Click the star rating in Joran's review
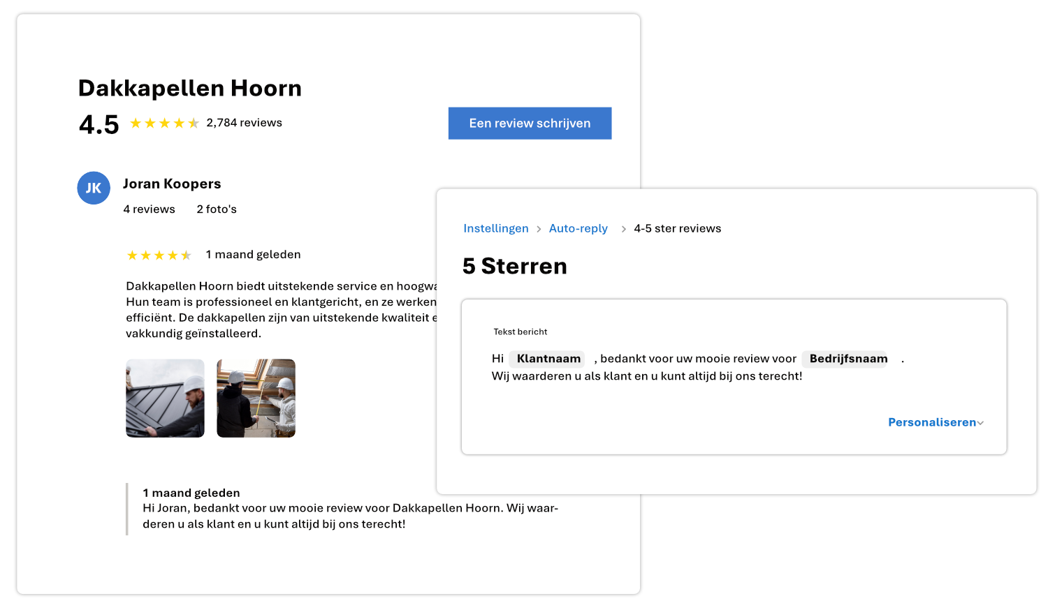 pos(159,255)
